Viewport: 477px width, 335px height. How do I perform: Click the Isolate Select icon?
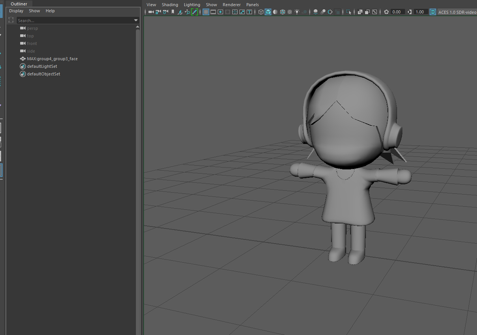tap(349, 12)
